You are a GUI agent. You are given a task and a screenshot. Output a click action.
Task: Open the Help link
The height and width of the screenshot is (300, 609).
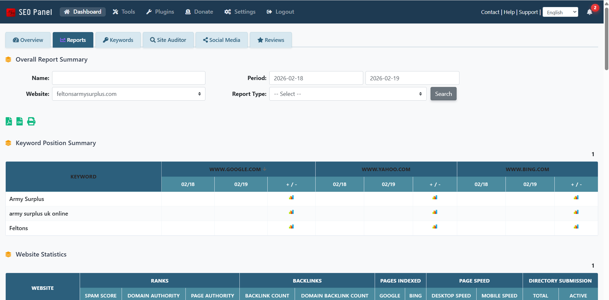[x=509, y=12]
